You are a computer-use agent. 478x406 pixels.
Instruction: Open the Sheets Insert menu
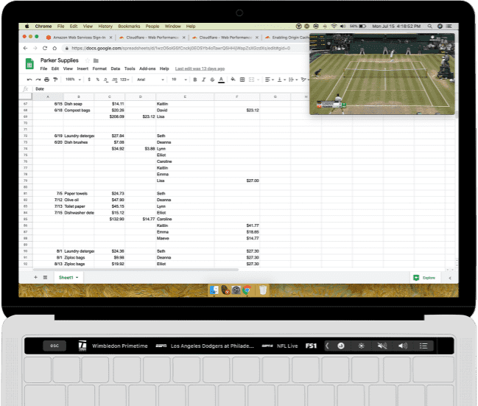point(82,69)
